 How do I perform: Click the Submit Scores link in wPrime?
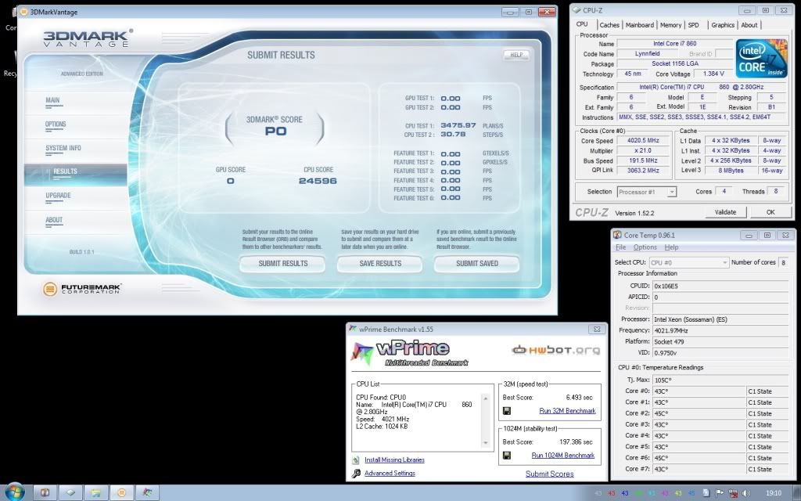click(550, 474)
